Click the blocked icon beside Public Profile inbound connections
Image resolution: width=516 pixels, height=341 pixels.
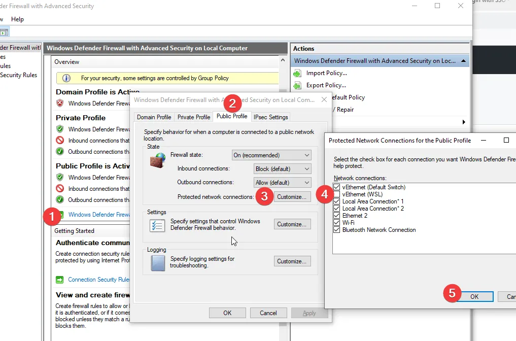click(60, 189)
